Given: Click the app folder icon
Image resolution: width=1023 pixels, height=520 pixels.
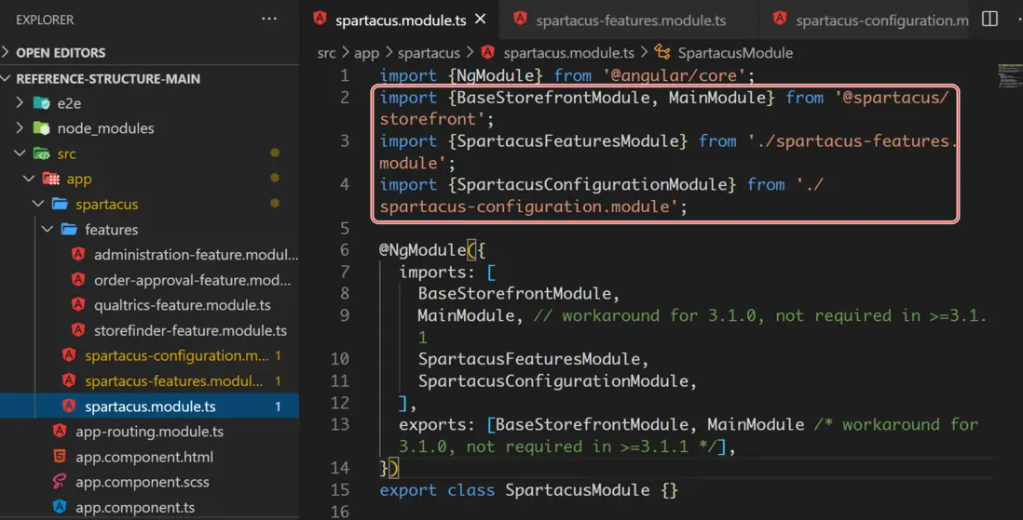Looking at the screenshot, I should click(x=51, y=179).
